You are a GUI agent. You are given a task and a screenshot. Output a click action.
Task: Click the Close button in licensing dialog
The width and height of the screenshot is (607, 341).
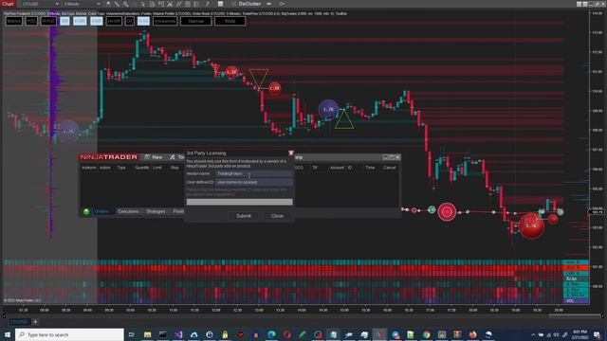click(277, 216)
